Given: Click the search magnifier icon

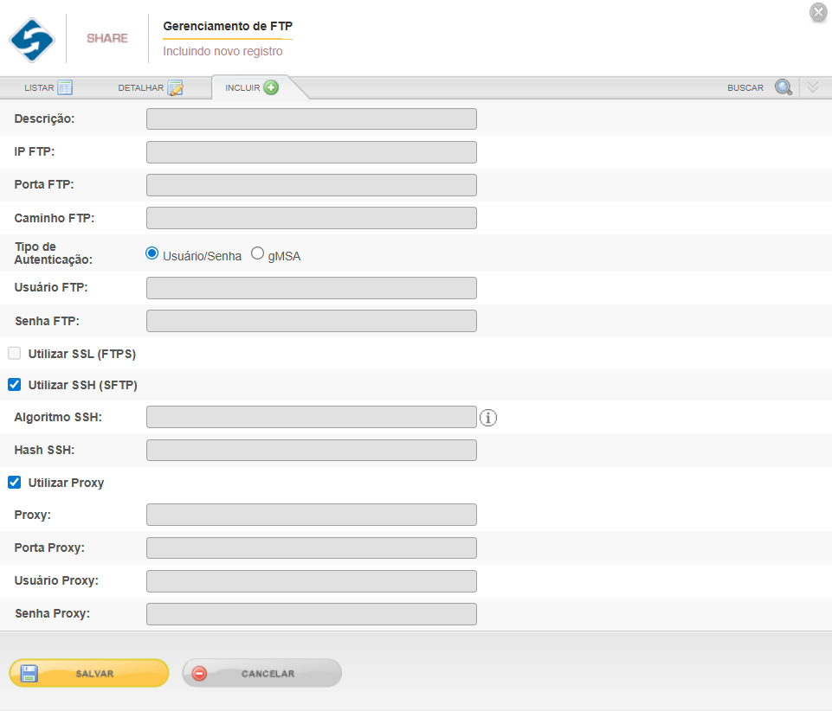Looking at the screenshot, I should point(783,87).
